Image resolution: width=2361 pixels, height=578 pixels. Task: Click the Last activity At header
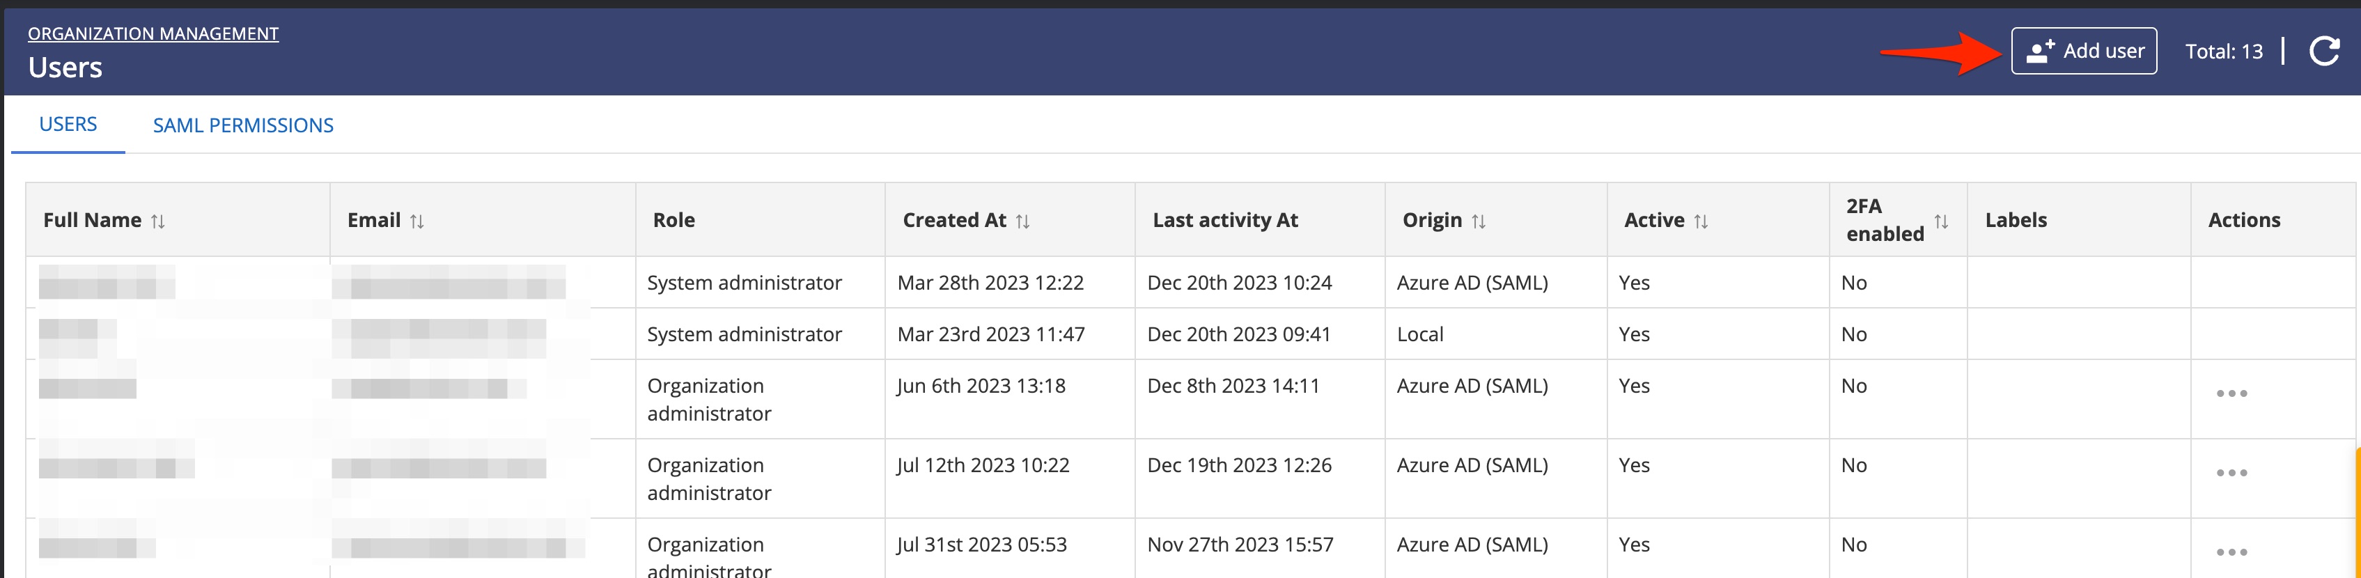coord(1225,221)
